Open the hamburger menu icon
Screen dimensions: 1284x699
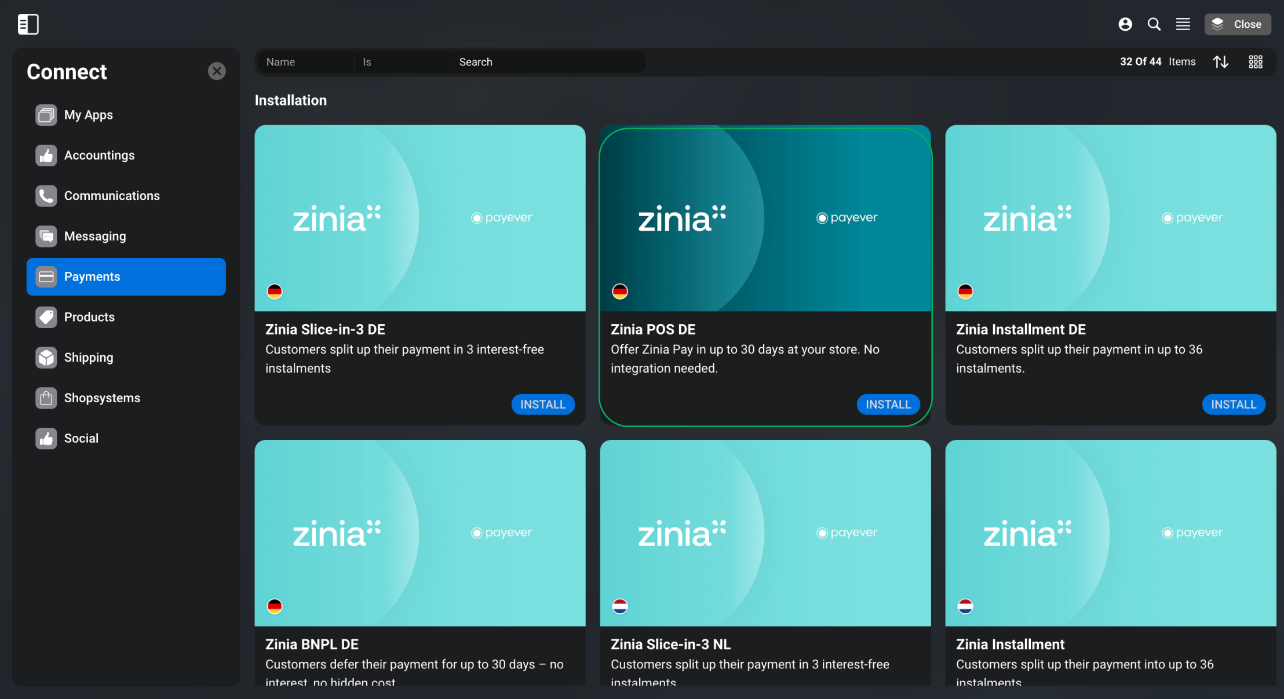coord(1183,24)
